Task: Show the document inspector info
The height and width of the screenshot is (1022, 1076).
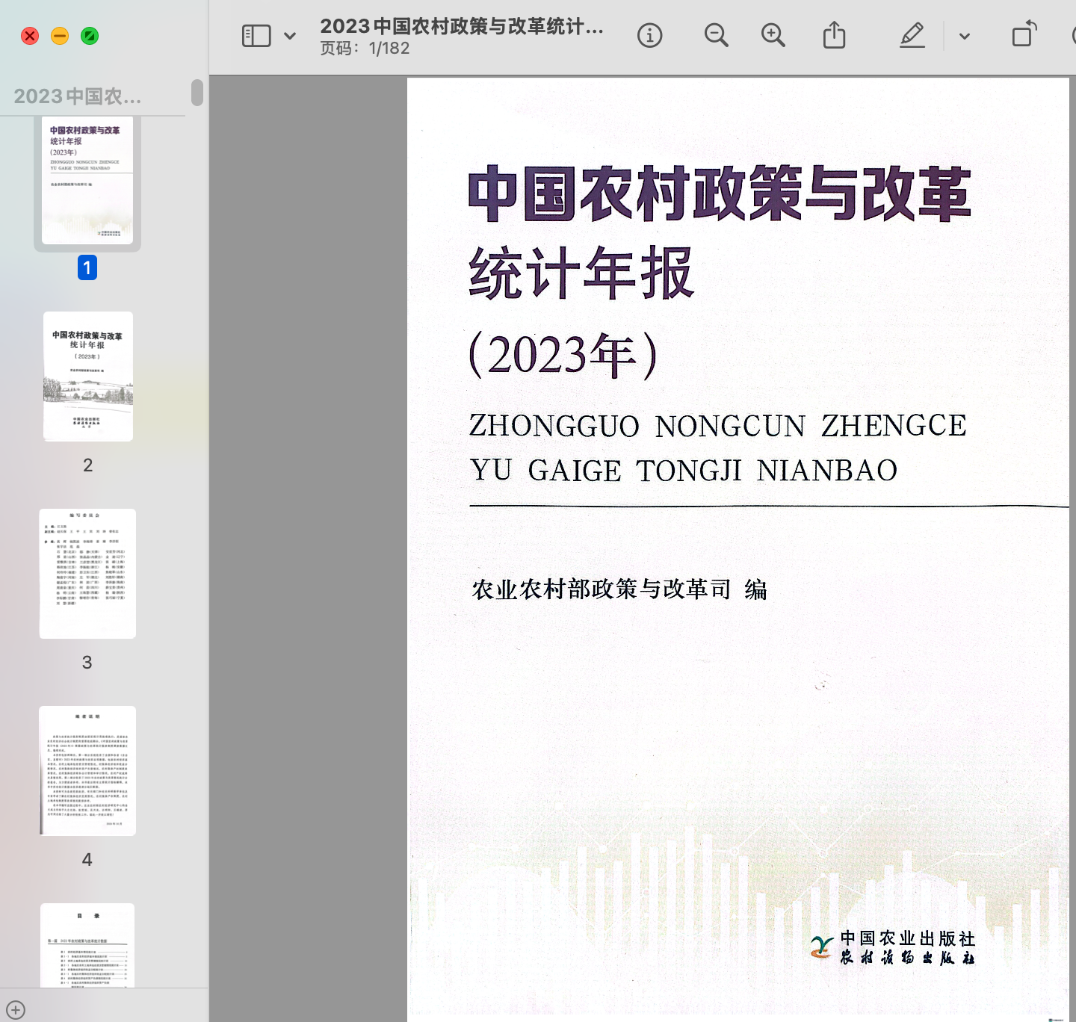Action: (x=649, y=35)
